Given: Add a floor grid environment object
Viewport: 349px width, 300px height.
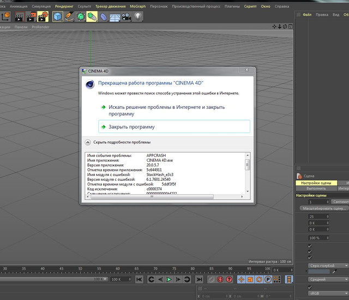Looking at the screenshot, I should (x=115, y=17).
